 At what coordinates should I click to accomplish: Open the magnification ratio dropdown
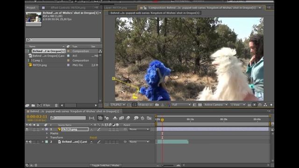tap(118, 105)
